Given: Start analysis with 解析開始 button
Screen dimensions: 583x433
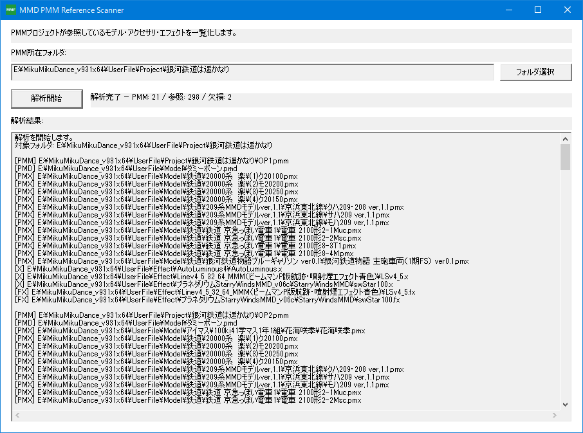Looking at the screenshot, I should pyautogui.click(x=47, y=98).
